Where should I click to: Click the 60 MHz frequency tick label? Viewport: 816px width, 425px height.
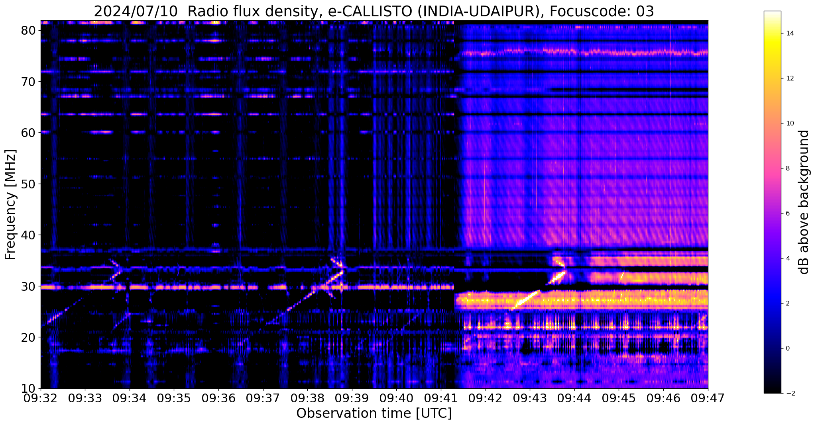[x=29, y=133]
